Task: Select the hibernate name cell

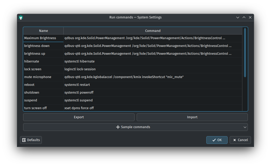Action: pos(43,61)
